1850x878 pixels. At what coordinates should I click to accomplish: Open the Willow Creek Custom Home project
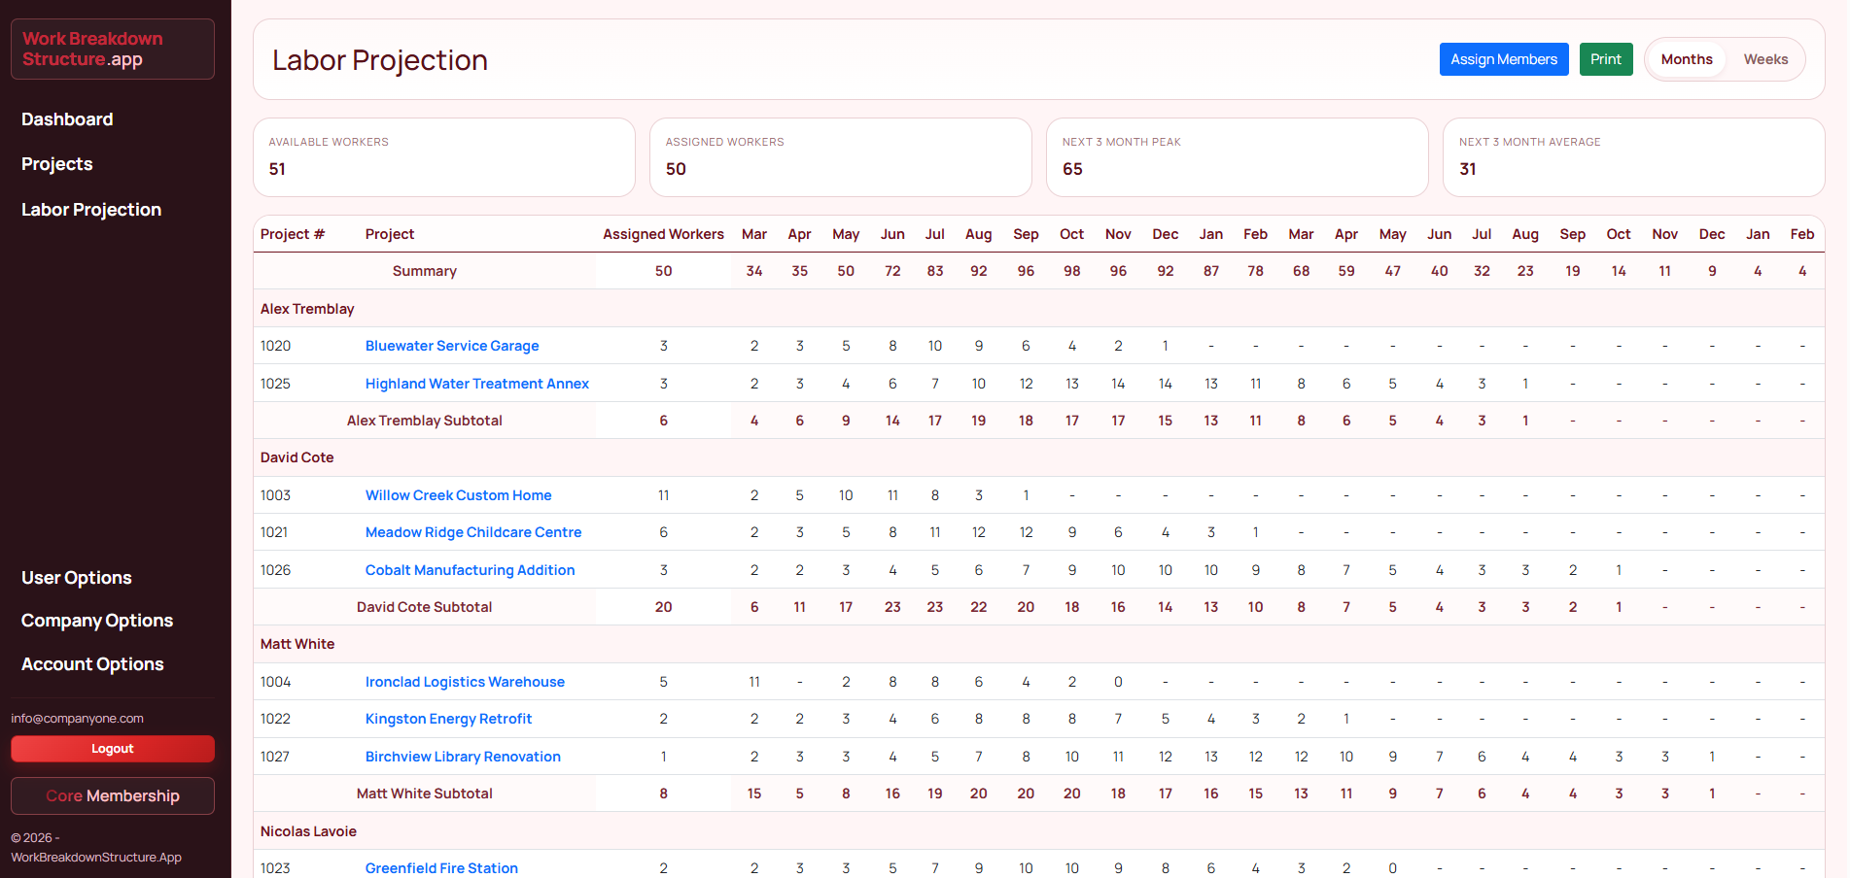coord(458,495)
